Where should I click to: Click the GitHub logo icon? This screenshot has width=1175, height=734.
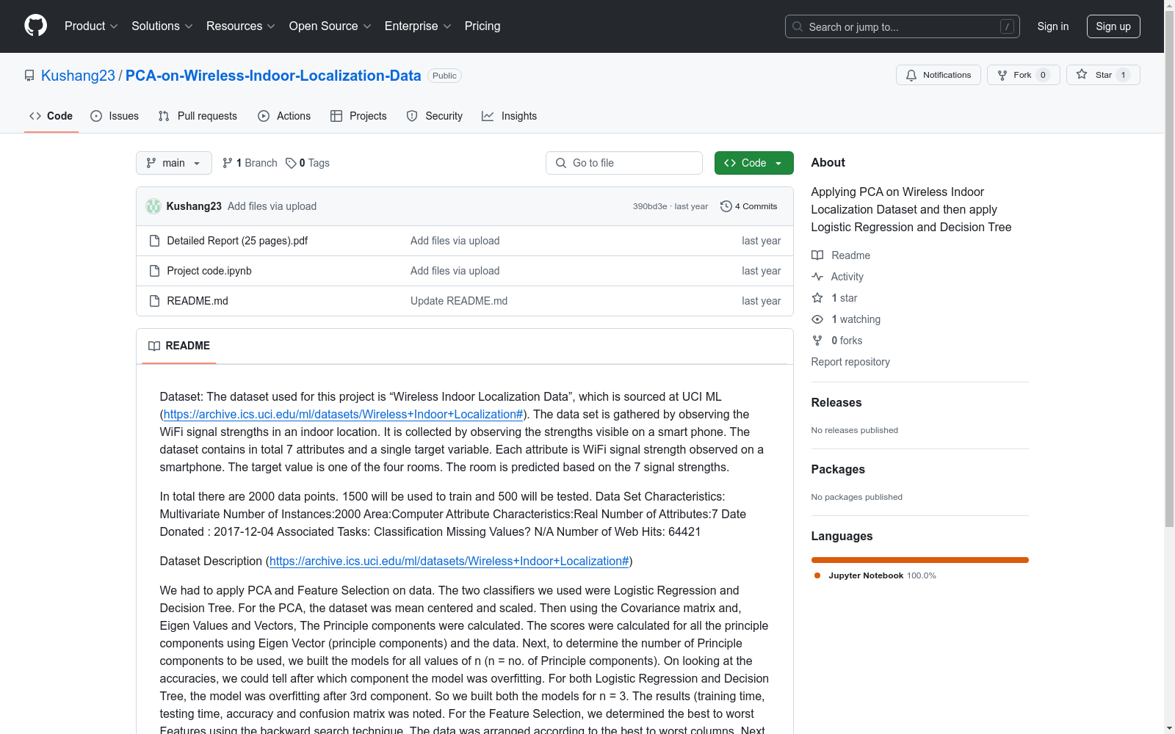coord(35,26)
